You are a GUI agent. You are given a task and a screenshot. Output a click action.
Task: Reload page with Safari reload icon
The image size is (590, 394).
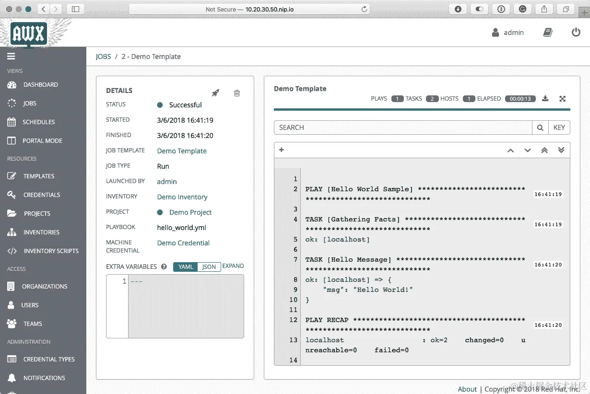click(x=364, y=9)
